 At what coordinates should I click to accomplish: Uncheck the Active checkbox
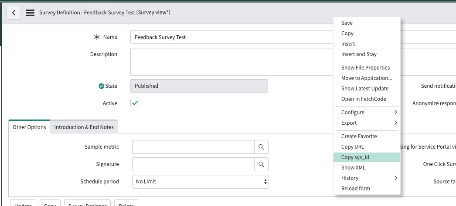tap(135, 103)
